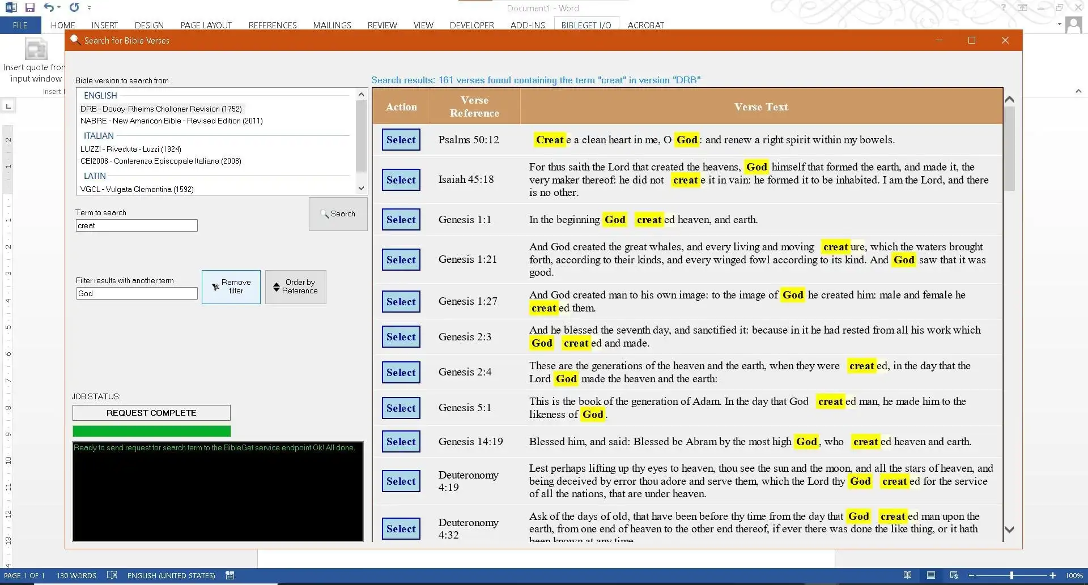
Task: Click Select for Genesis 2:4
Action: 401,373
